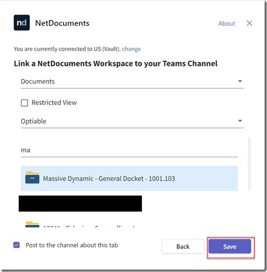267x272 pixels.
Task: Click the Optiable dropdown arrow
Action: [240, 121]
